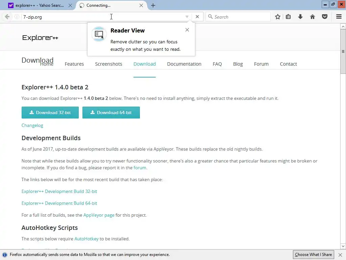Screen dimensions: 346x260
Task: Open a new tab with plus button
Action: click(x=153, y=5)
